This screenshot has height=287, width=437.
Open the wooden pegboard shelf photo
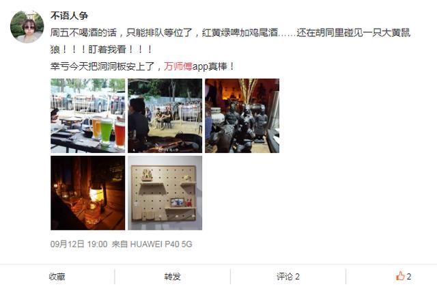tap(165, 193)
